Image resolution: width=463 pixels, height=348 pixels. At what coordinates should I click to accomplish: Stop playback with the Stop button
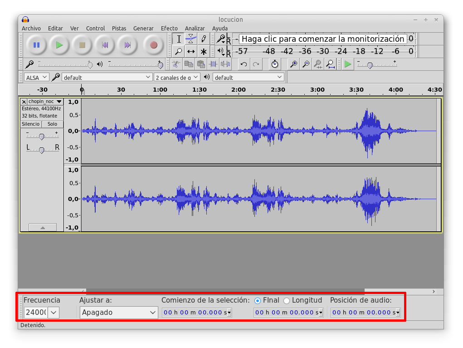[x=82, y=45]
